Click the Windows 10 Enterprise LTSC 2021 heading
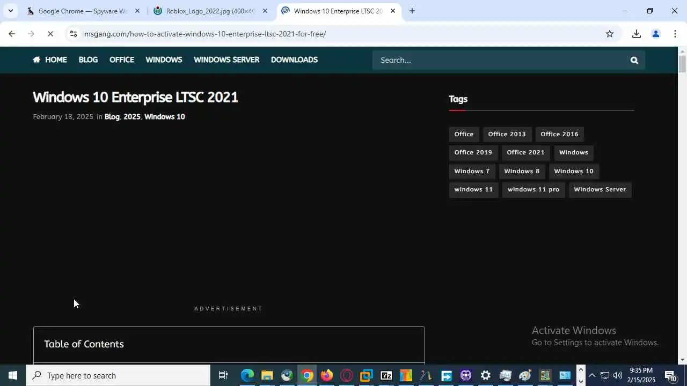The image size is (687, 386). (135, 97)
